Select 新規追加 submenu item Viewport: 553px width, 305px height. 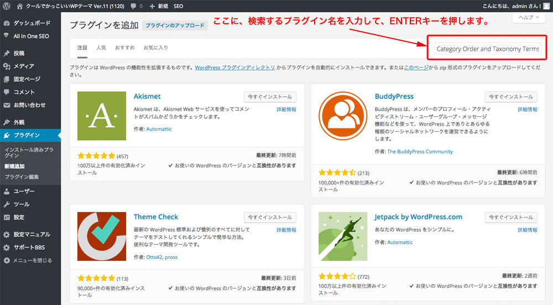coord(14,166)
